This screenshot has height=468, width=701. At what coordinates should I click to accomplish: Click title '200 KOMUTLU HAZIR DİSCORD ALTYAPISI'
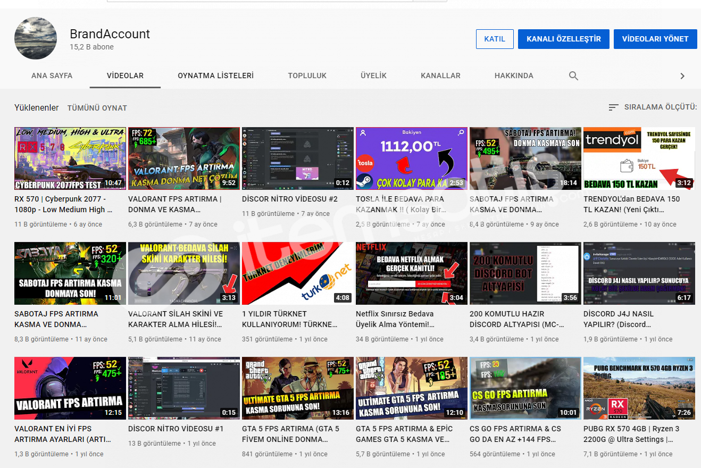(x=517, y=319)
